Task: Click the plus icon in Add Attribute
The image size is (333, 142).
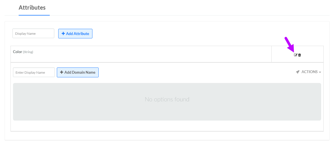Action: pos(63,34)
